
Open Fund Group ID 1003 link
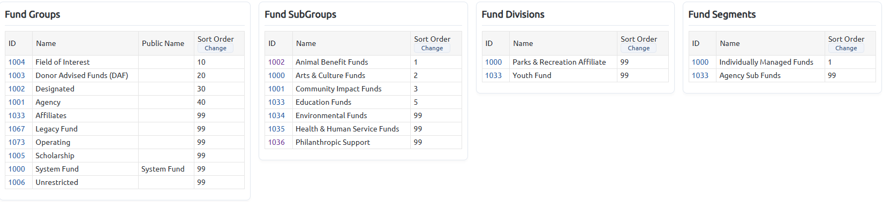click(x=17, y=75)
